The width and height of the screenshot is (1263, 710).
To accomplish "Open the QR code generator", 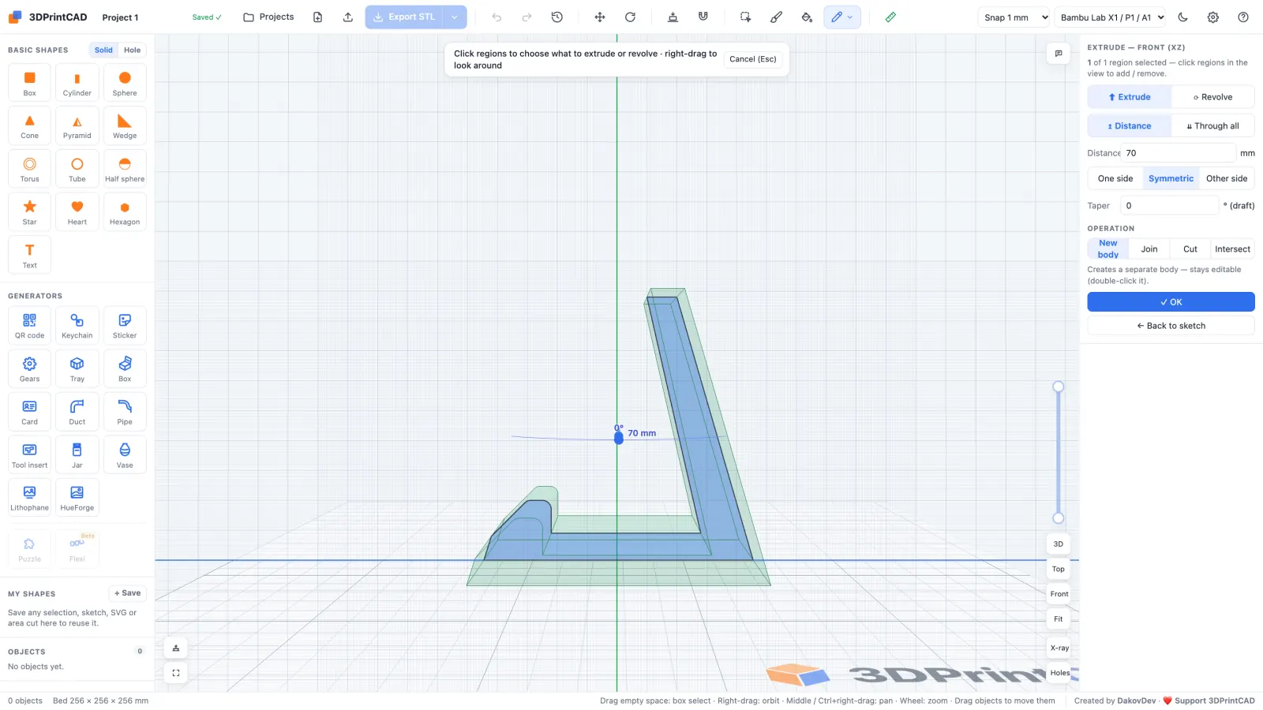I will (x=30, y=326).
